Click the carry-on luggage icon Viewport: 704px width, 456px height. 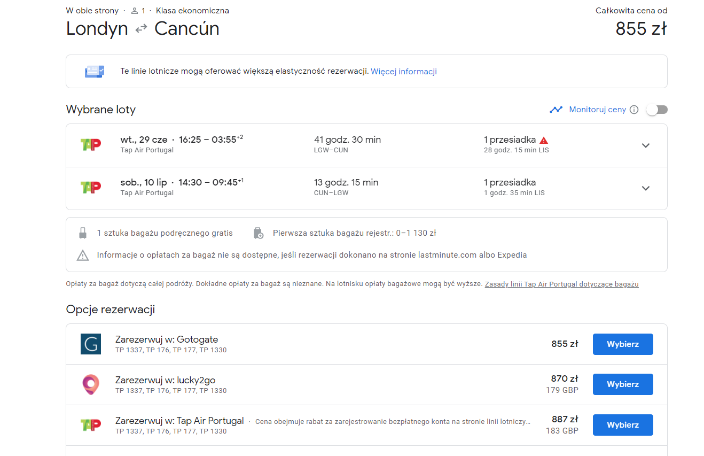click(83, 233)
